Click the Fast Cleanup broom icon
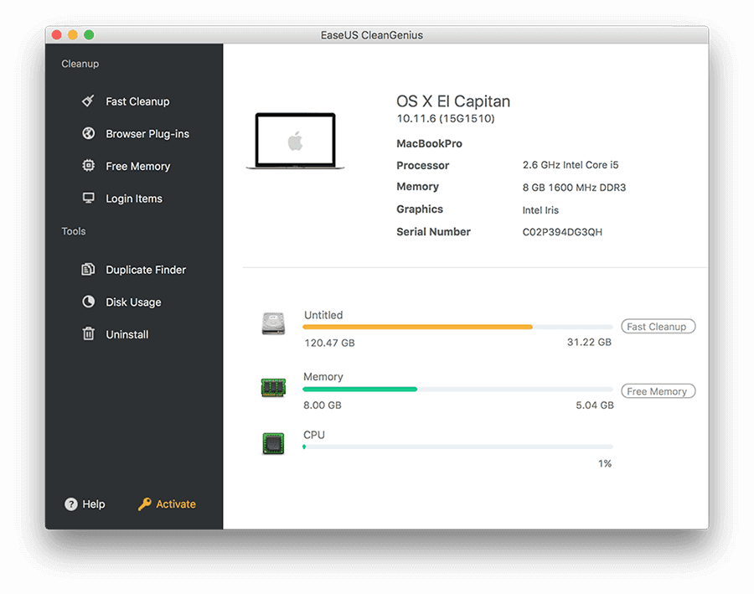Viewport: 754px width, 594px height. tap(89, 101)
